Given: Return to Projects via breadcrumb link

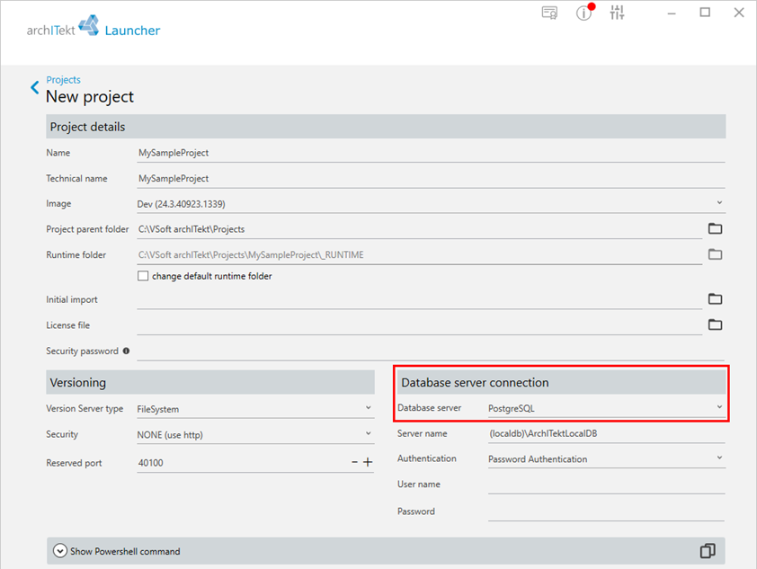Looking at the screenshot, I should pyautogui.click(x=63, y=80).
